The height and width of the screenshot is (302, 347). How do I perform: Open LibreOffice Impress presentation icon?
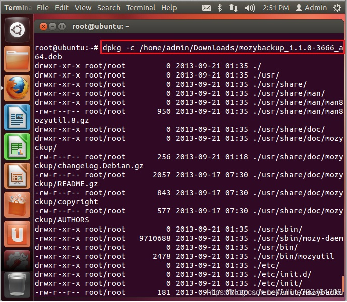[x=17, y=176]
